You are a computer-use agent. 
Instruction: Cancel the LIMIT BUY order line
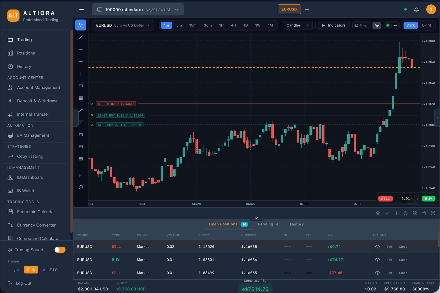pyautogui.click(x=92, y=115)
